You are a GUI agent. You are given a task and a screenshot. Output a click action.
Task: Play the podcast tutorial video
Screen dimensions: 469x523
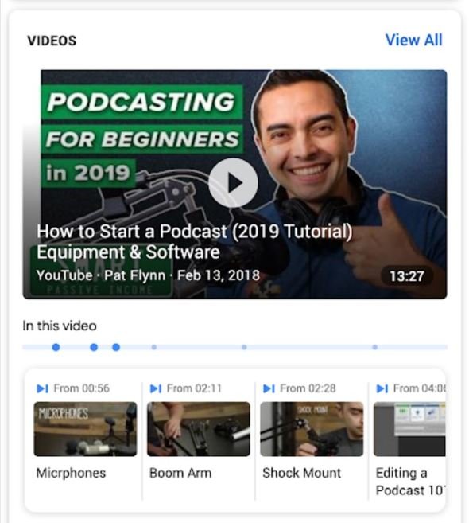tap(233, 183)
